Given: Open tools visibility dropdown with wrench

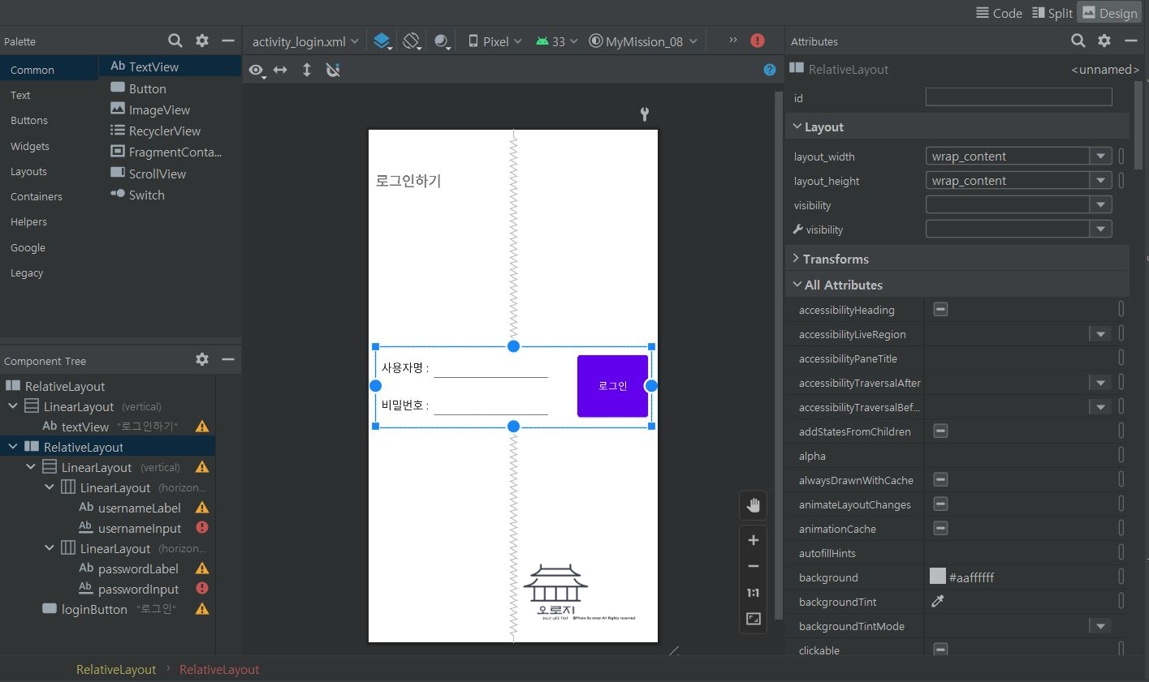Looking at the screenshot, I should pyautogui.click(x=1101, y=229).
